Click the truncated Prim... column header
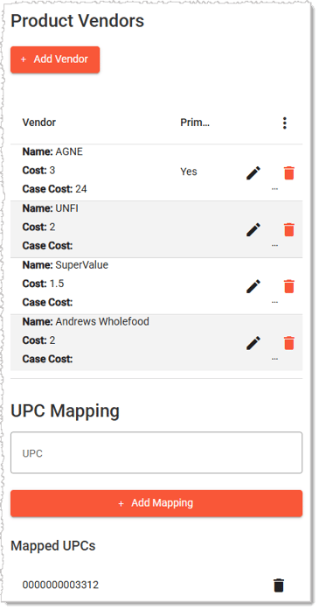 click(x=195, y=123)
